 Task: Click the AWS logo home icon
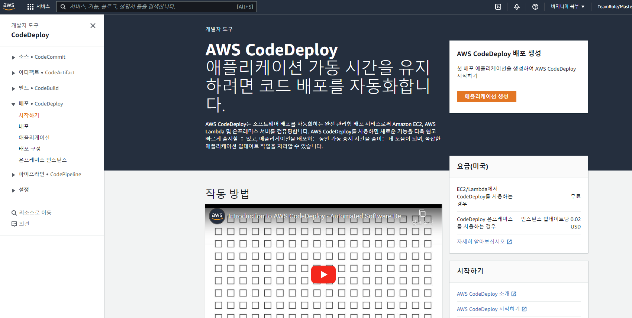(x=9, y=7)
